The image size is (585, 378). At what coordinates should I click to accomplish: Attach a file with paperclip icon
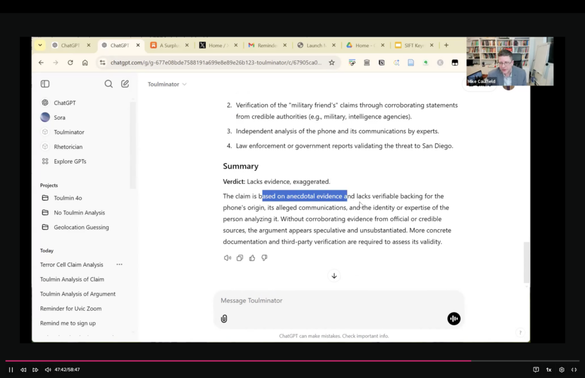224,319
